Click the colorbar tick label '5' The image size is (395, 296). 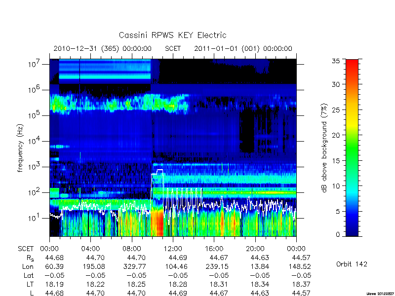(338, 211)
